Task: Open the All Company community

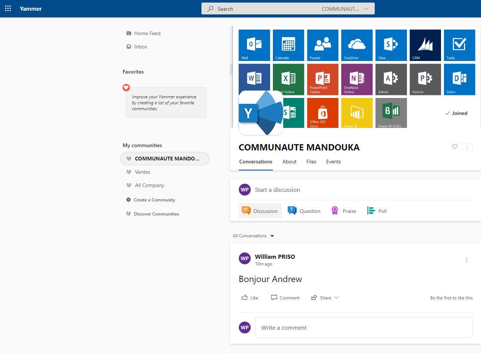Action: point(145,185)
